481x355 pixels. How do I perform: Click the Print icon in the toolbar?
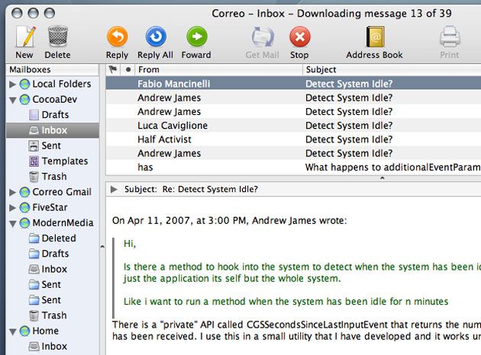click(450, 37)
